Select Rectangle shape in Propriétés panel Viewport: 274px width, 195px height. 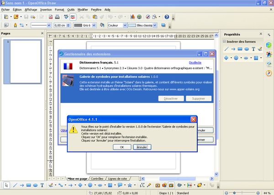point(240,49)
